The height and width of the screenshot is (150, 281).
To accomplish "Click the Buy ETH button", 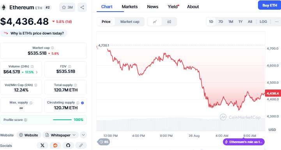I will [x=270, y=5].
